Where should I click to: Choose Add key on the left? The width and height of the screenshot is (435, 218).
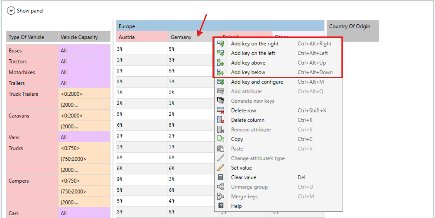(278, 53)
